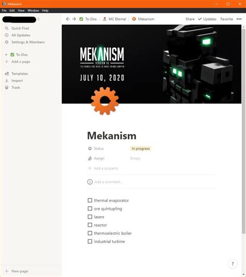Open Settings & Members gear icon
Screen dimensions: 246x277
pos(7,42)
